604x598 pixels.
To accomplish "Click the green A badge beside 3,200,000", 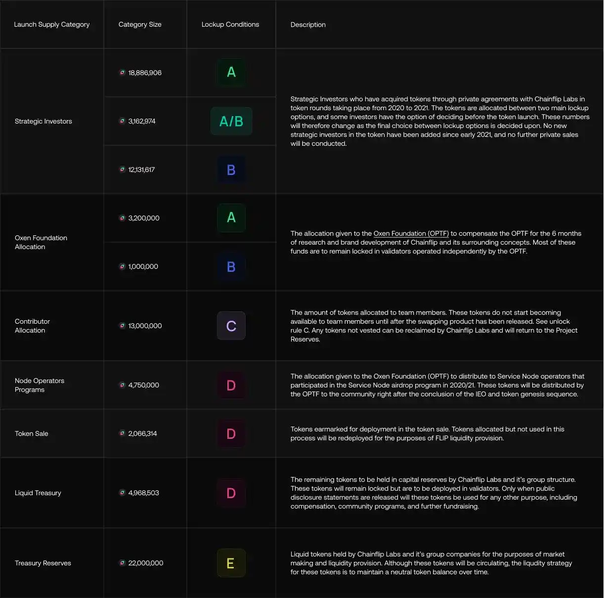I will click(231, 218).
